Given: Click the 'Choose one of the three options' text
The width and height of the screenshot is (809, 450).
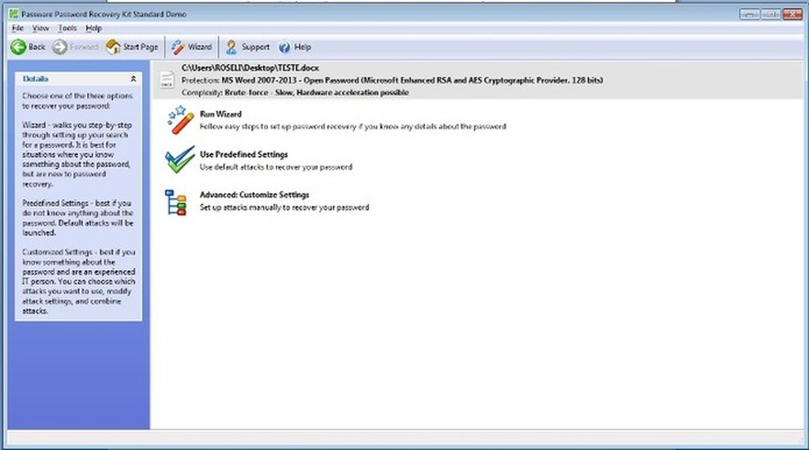Looking at the screenshot, I should pyautogui.click(x=77, y=100).
